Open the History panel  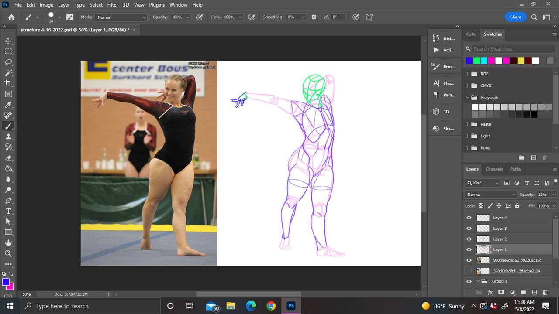pos(444,38)
